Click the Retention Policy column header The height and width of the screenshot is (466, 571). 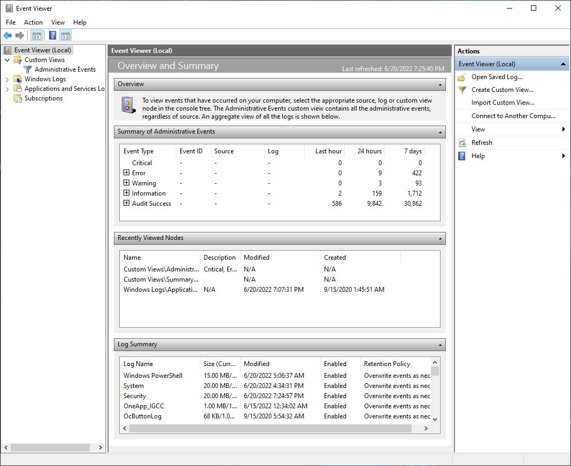point(396,364)
